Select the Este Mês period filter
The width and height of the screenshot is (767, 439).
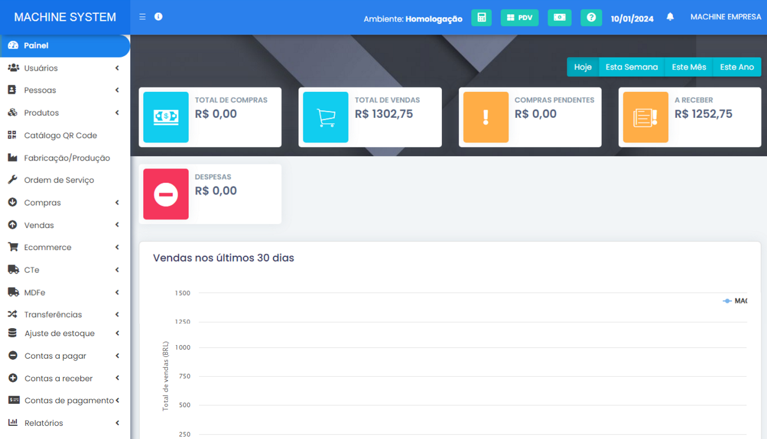point(689,67)
